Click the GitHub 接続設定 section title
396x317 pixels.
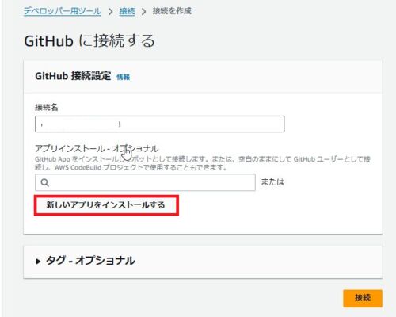[73, 76]
